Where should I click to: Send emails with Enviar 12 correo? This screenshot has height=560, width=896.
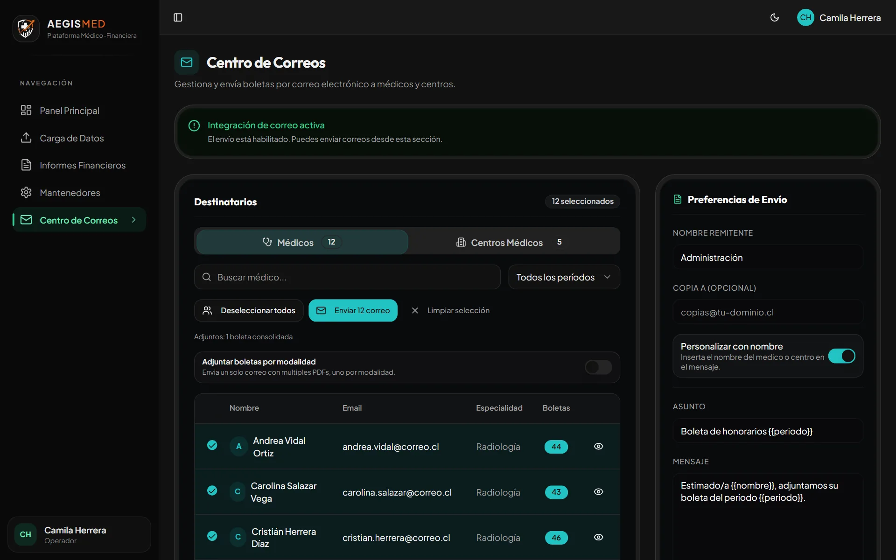(353, 310)
